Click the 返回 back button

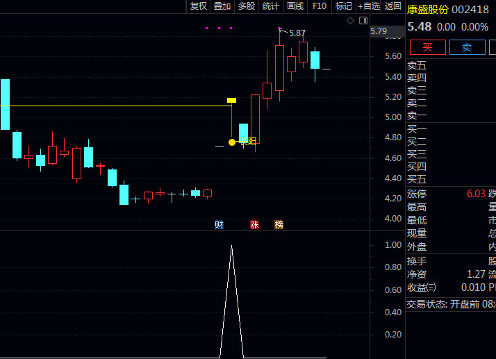click(x=393, y=6)
